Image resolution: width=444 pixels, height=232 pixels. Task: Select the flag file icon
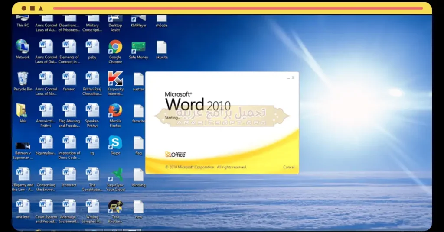click(x=138, y=143)
